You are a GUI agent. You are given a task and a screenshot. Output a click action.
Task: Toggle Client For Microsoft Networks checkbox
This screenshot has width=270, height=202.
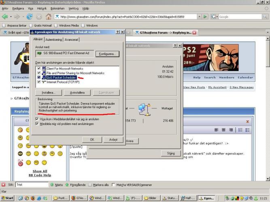pyautogui.click(x=39, y=69)
